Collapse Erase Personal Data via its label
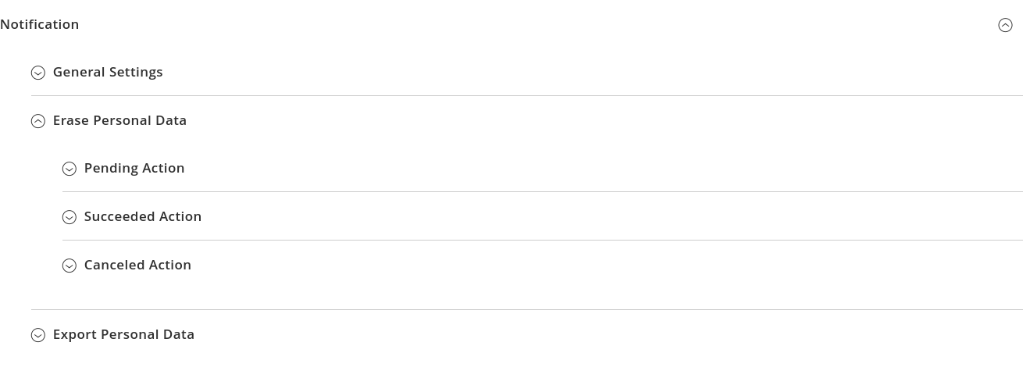The width and height of the screenshot is (1023, 385). (119, 120)
